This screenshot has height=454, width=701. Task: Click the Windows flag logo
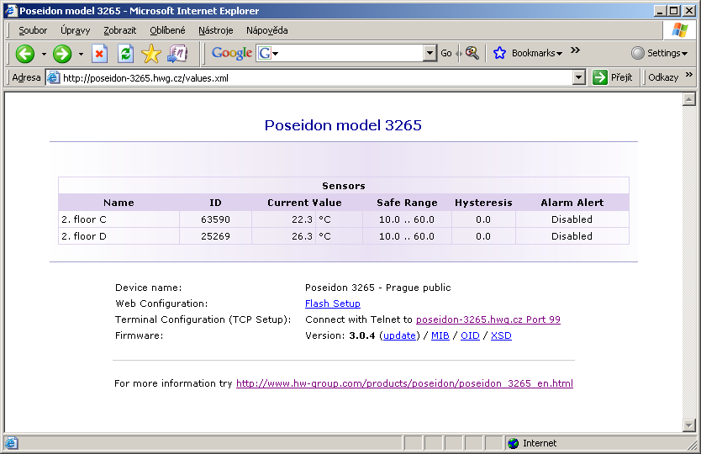[x=680, y=30]
